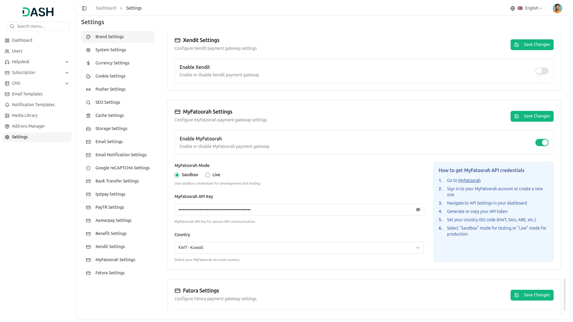
Task: Click the Media Library image icon
Action: click(x=7, y=116)
